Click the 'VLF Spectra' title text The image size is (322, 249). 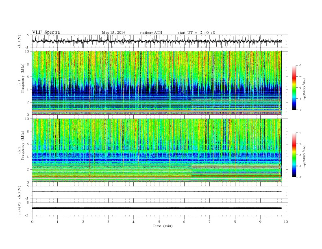tap(46, 32)
